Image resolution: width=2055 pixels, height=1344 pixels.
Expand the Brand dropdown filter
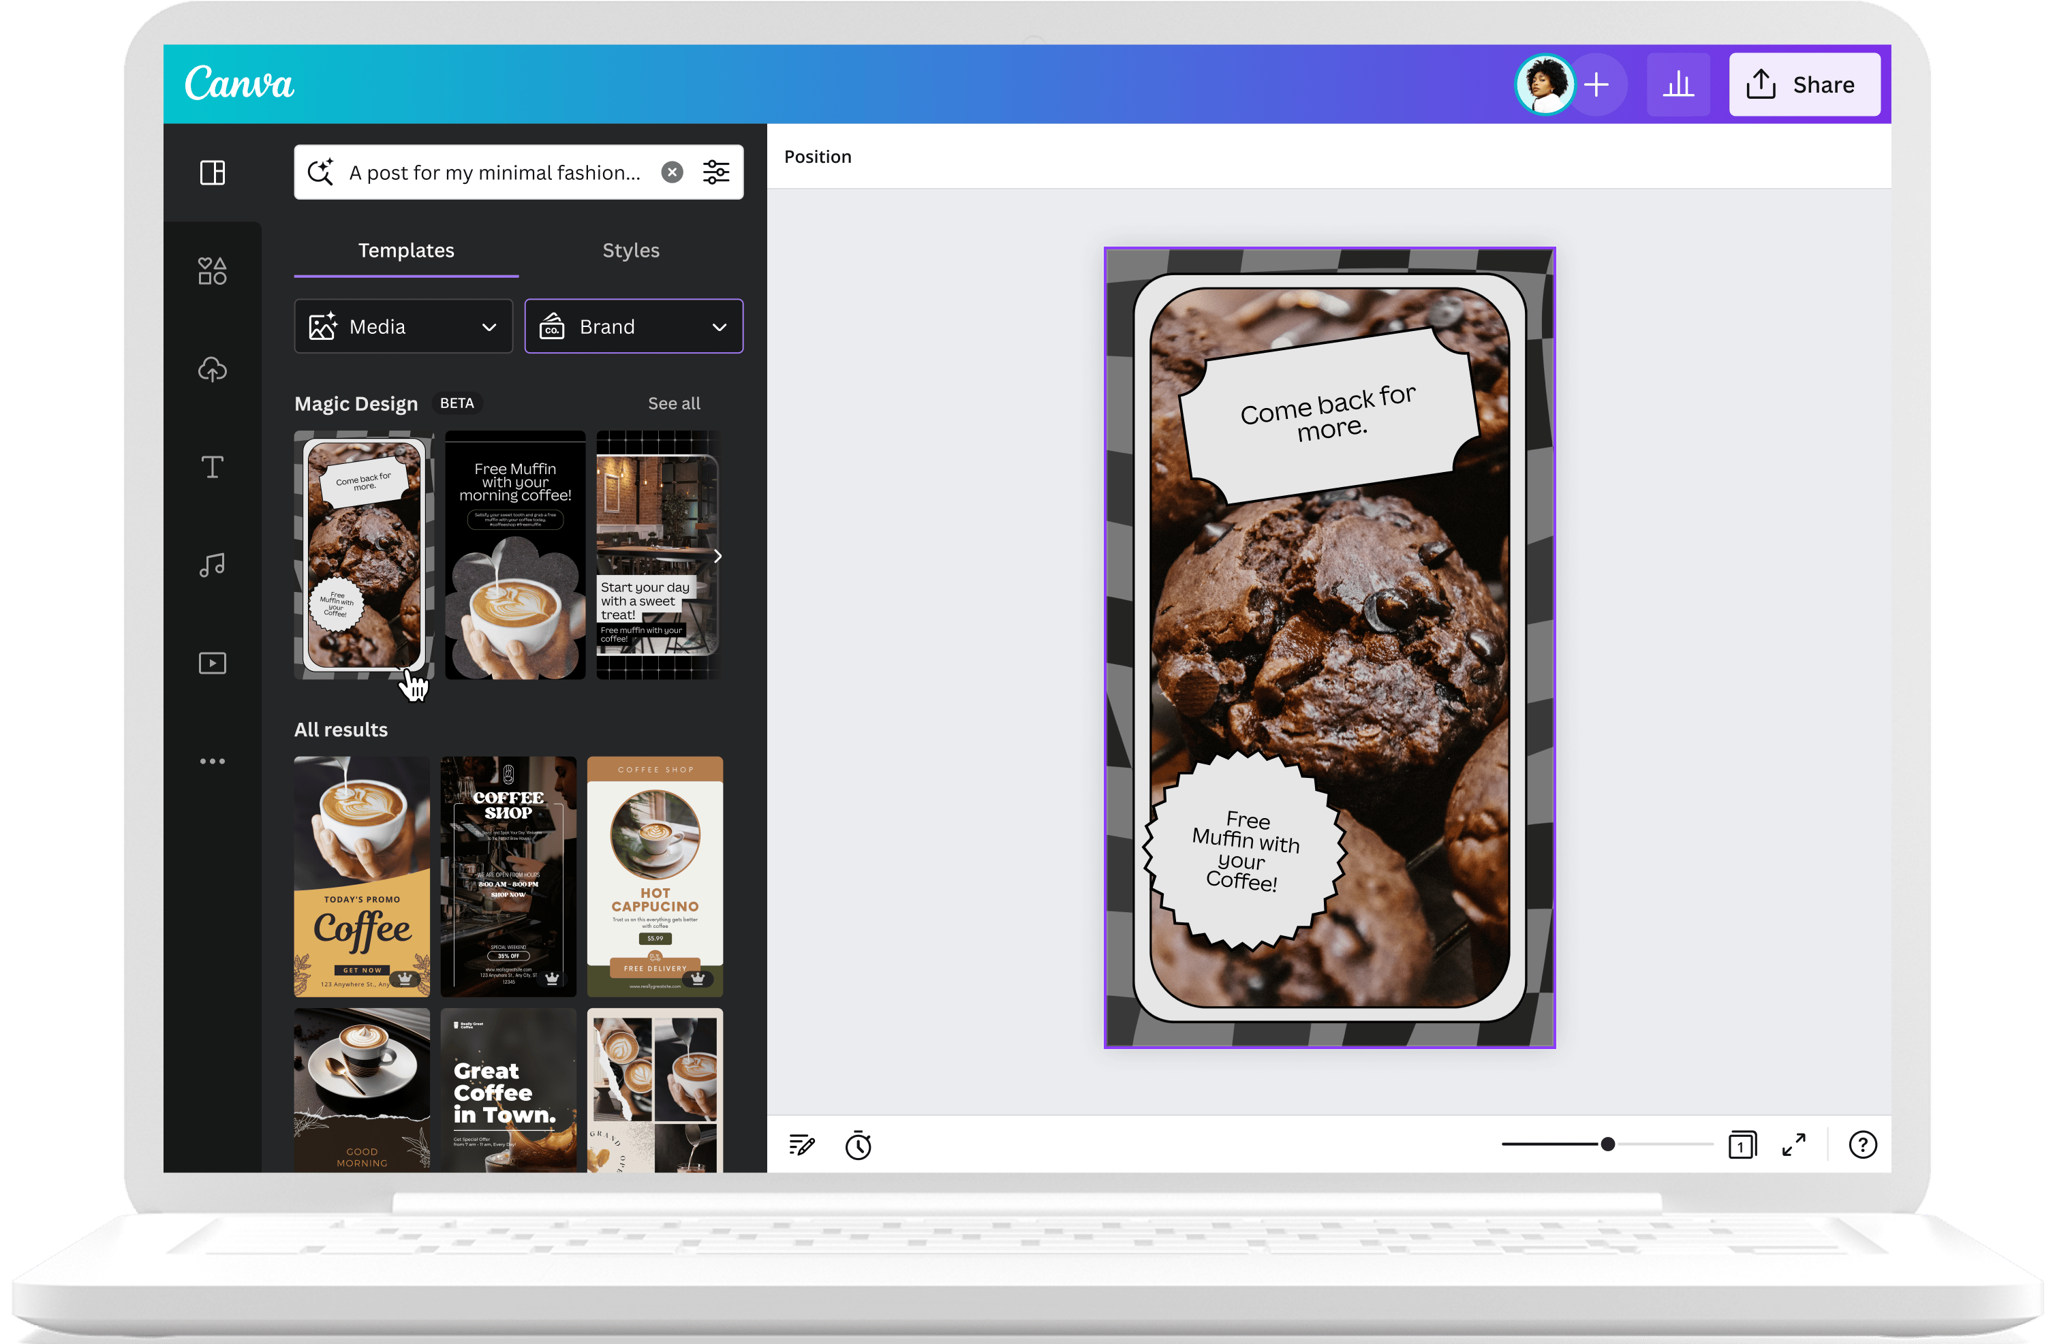point(632,327)
